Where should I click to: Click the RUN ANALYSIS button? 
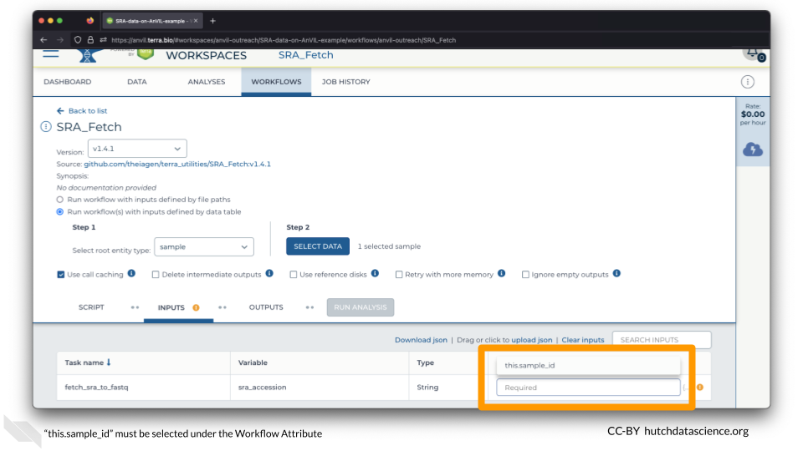click(360, 307)
